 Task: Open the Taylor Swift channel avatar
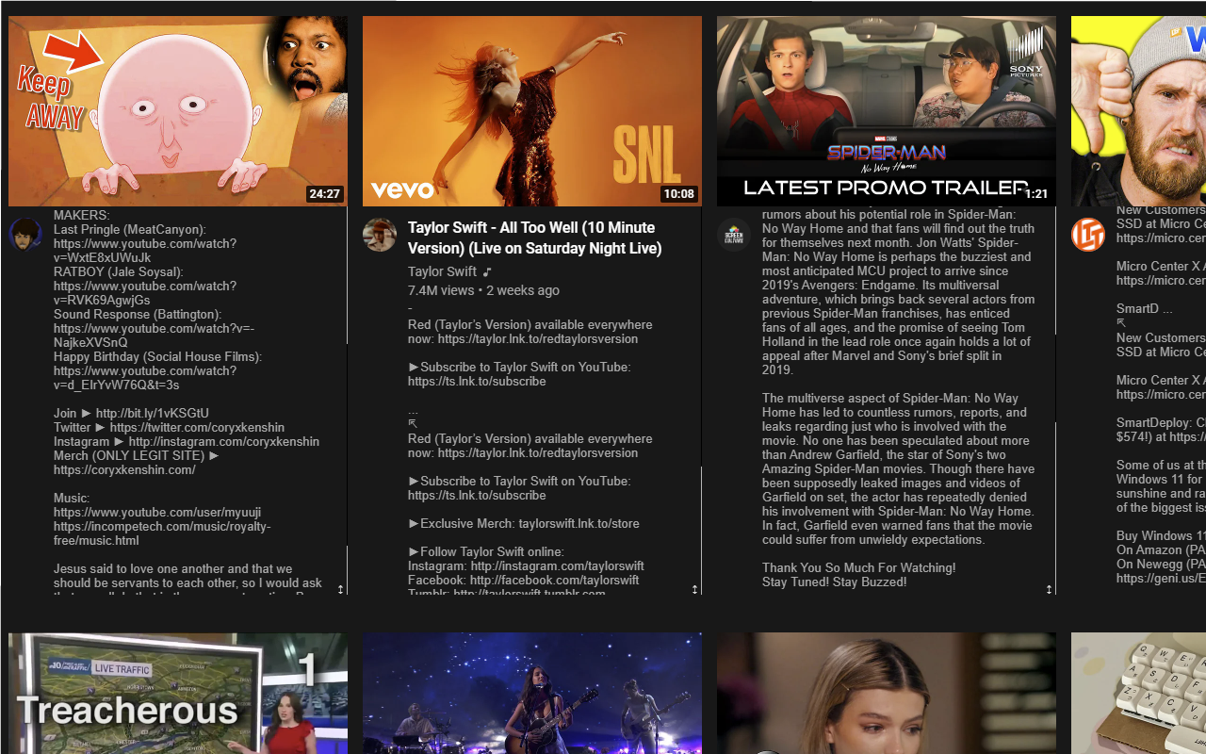[x=380, y=235]
